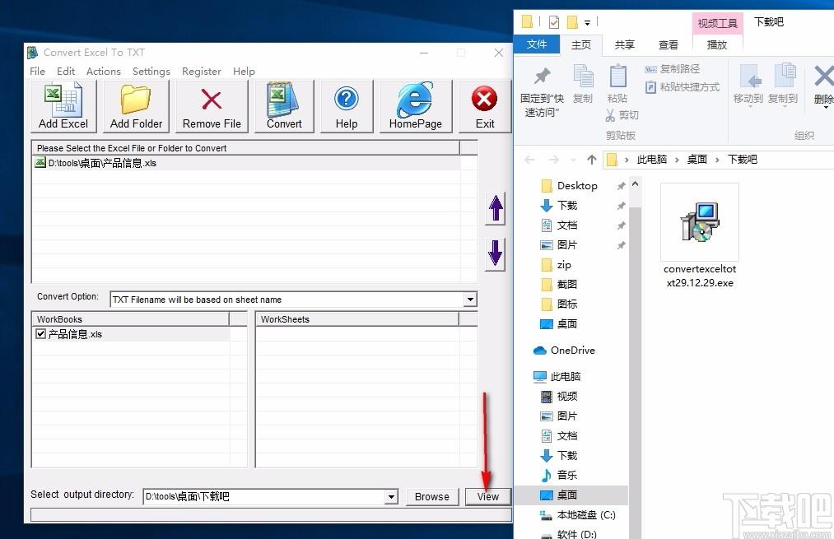
Task: Switch to 共享 ribbon tab
Action: coord(624,44)
